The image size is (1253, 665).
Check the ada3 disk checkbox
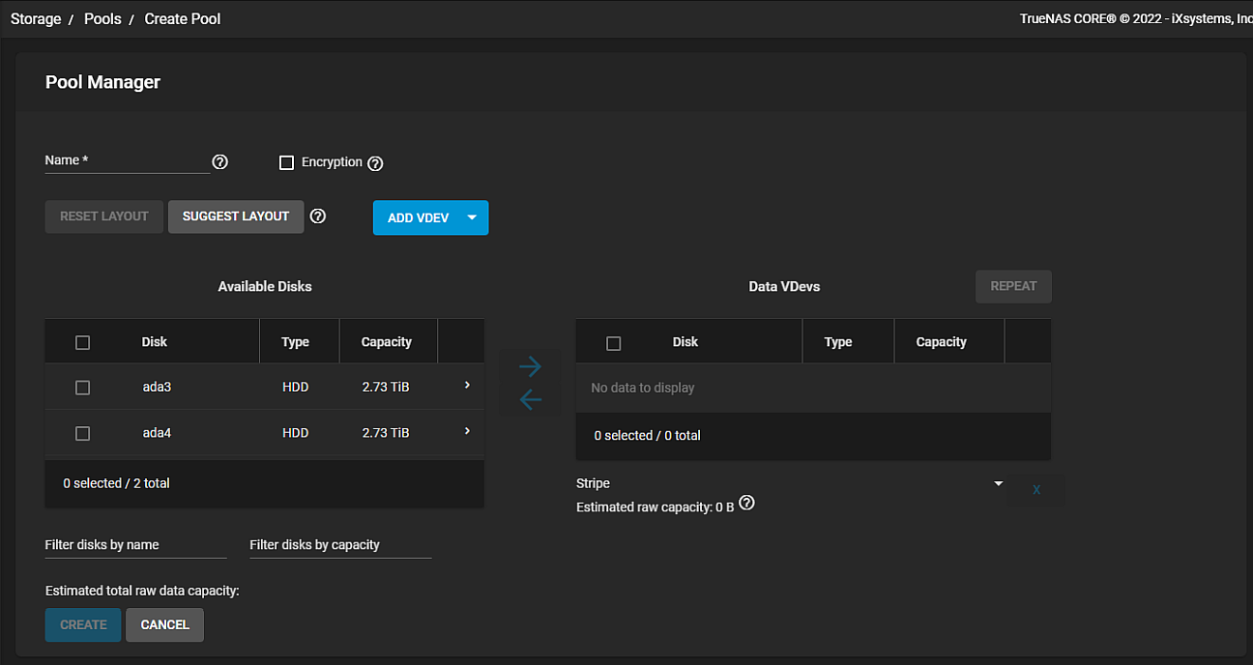tap(82, 388)
